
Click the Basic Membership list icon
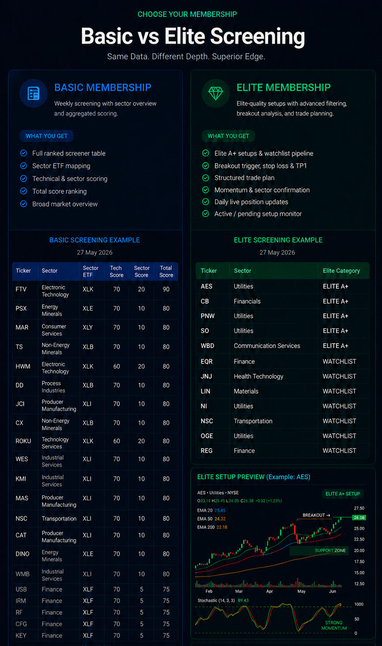(33, 93)
